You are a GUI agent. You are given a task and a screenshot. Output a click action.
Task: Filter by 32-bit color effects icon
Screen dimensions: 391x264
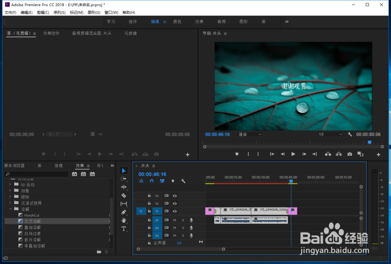[83, 174]
